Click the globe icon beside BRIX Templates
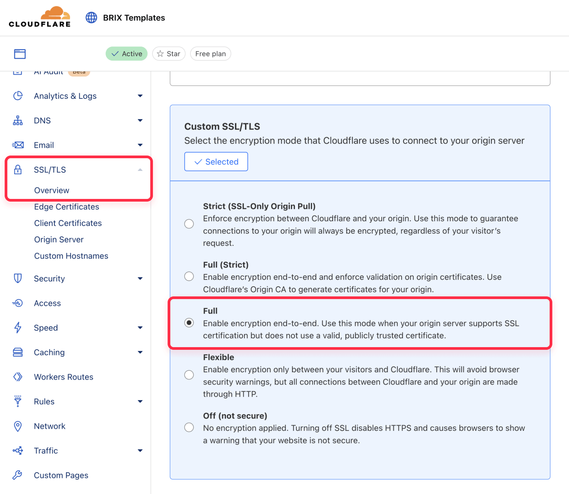The image size is (569, 494). (91, 18)
